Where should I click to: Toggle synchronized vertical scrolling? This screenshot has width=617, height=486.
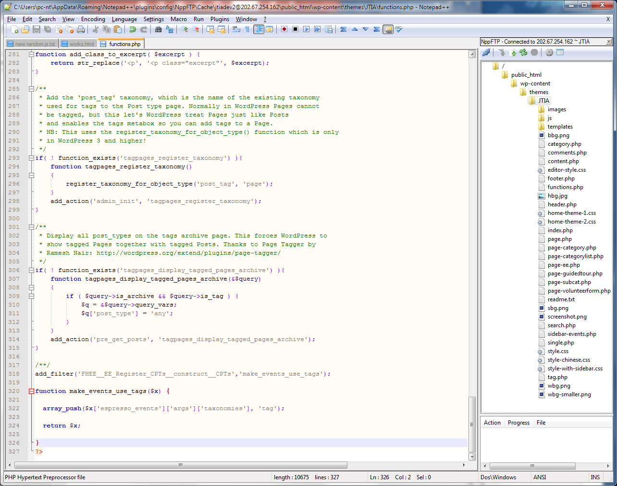210,29
